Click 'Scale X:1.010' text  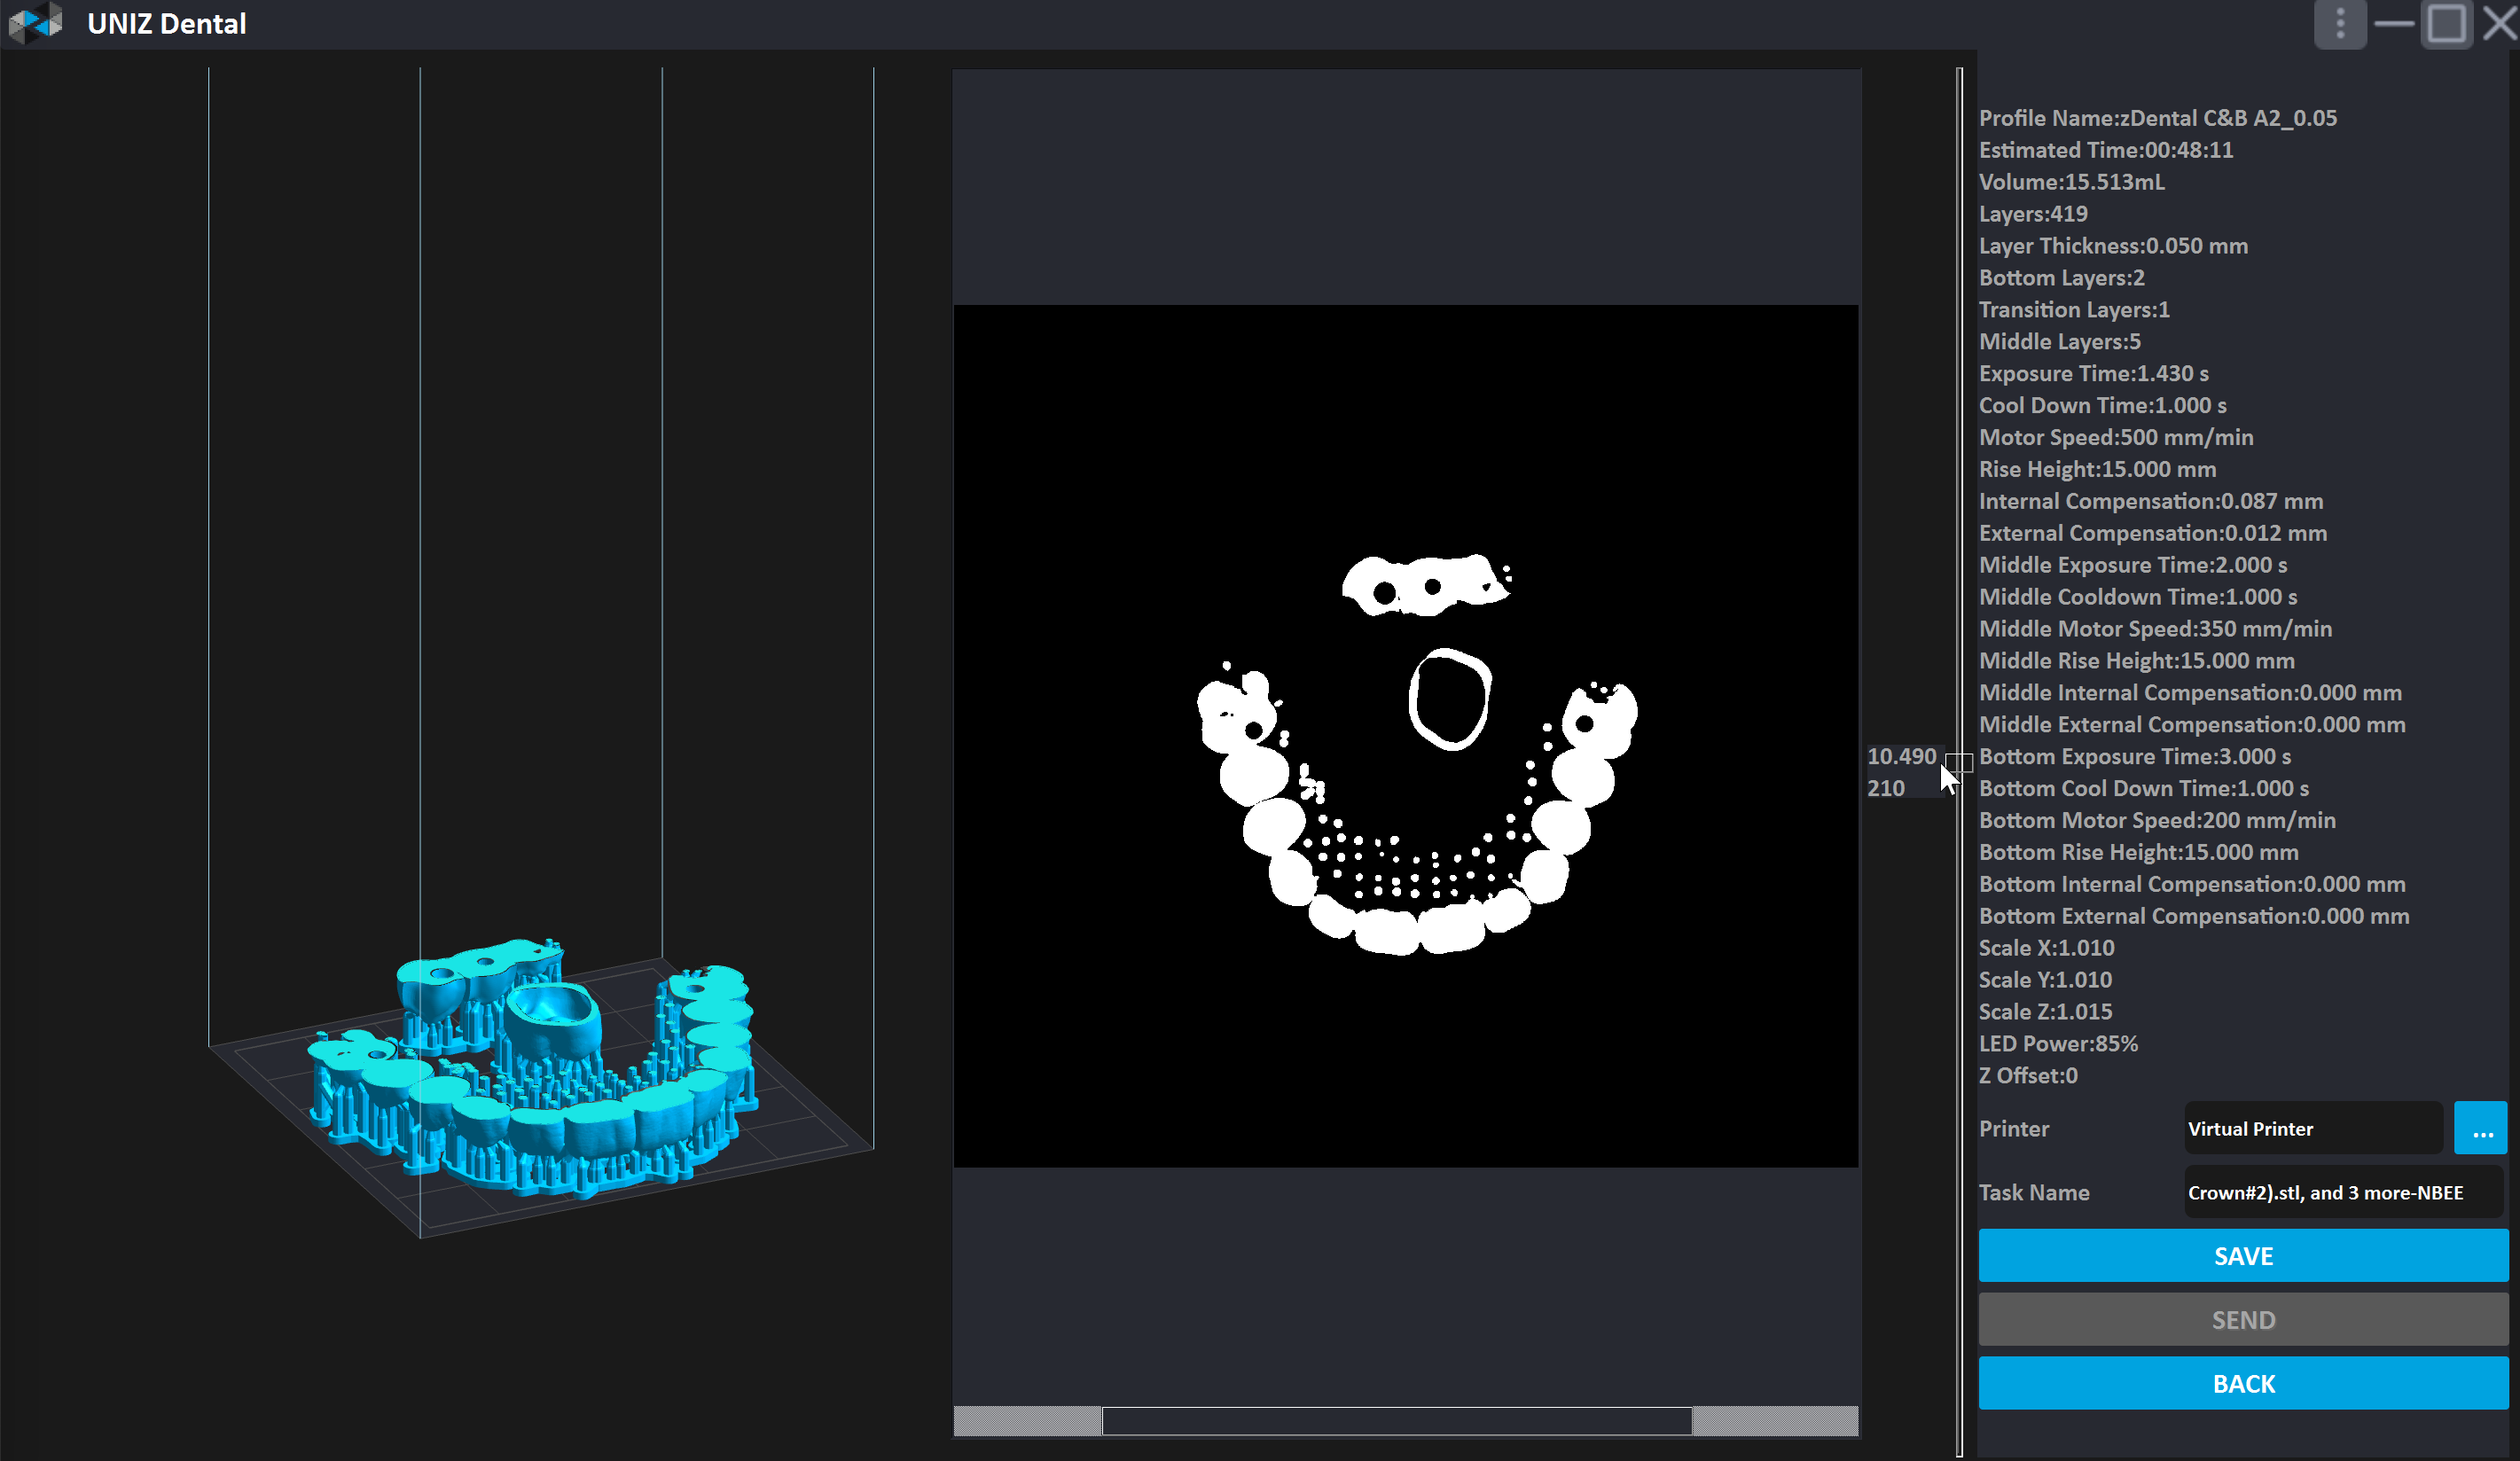coord(2047,949)
